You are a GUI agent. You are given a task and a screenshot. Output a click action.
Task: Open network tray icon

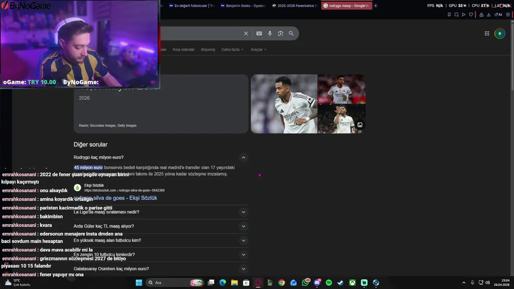481,283
